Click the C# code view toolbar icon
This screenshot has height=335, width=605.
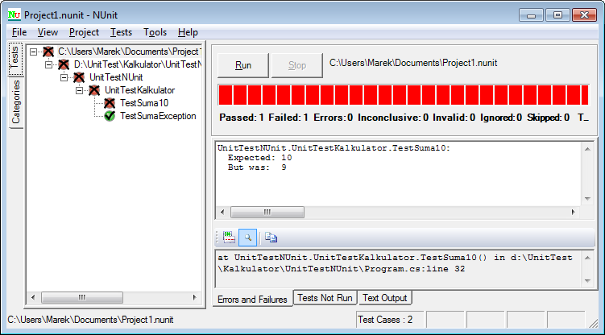pyautogui.click(x=229, y=237)
